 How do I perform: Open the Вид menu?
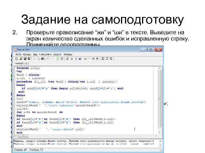(x=35, y=54)
